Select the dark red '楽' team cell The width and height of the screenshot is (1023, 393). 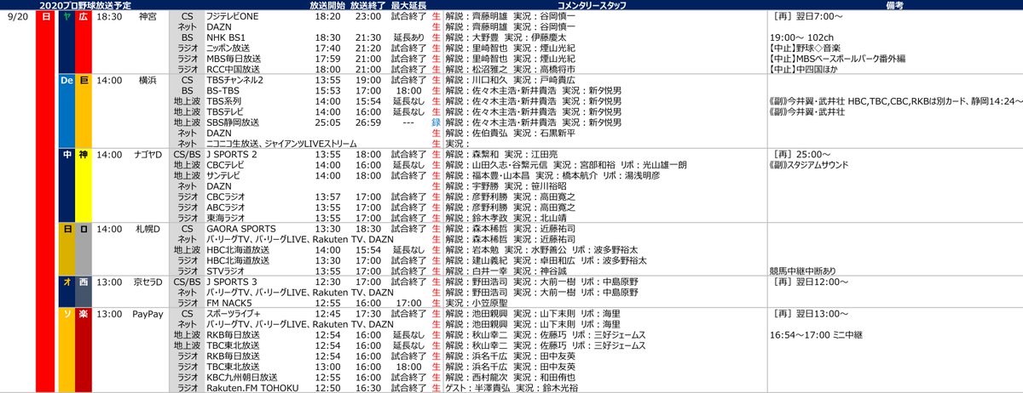(x=84, y=350)
